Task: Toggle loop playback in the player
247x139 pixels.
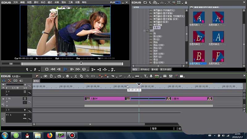Action: click(x=84, y=69)
